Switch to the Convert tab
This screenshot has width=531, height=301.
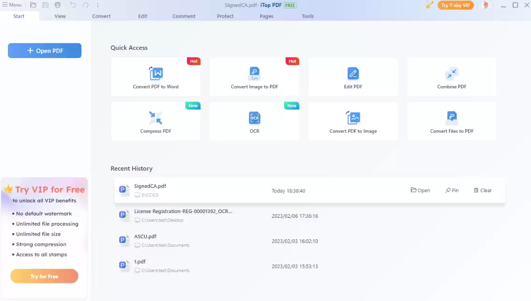[101, 16]
